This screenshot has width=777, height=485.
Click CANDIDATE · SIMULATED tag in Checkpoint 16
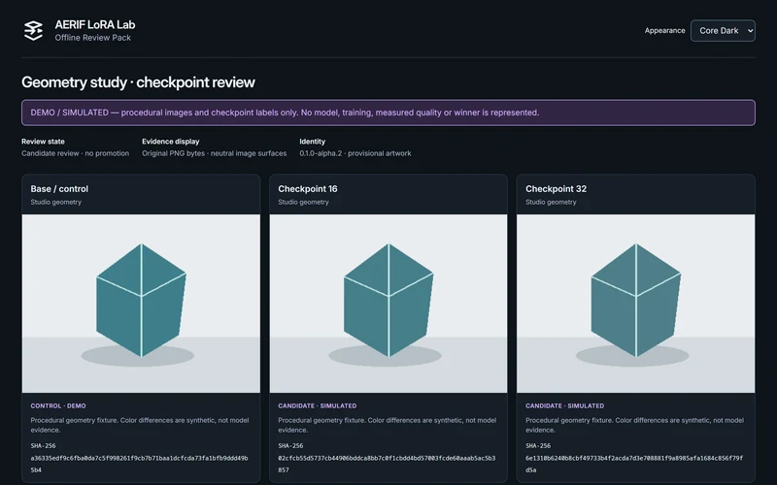pos(318,405)
